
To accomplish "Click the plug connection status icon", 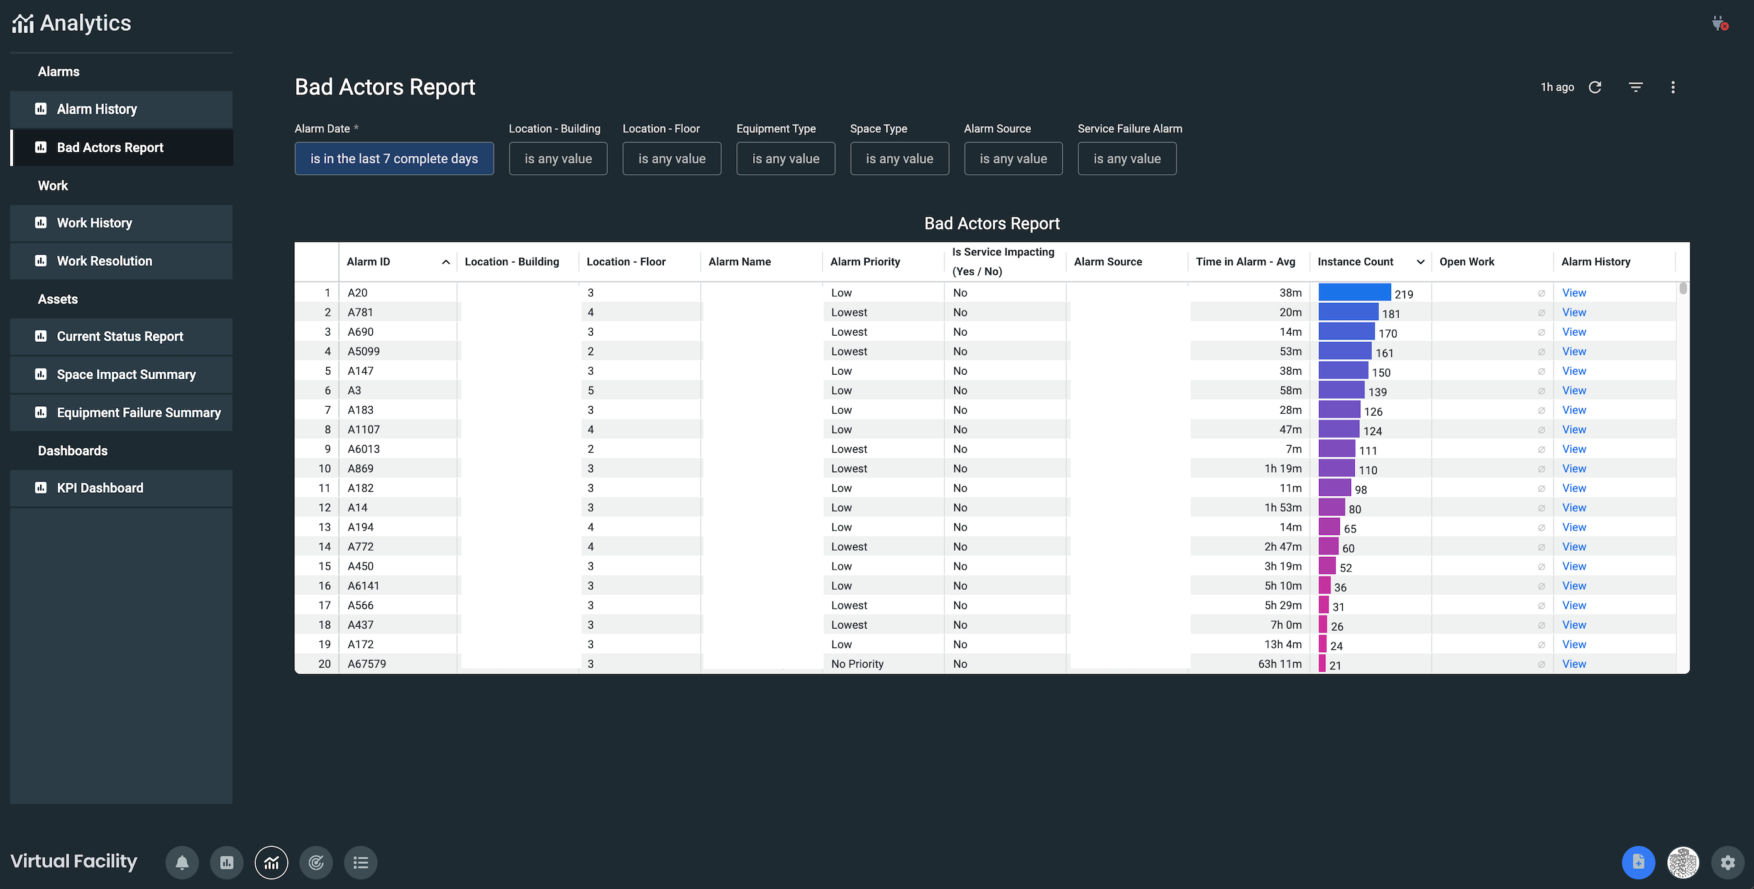I will [x=1719, y=24].
